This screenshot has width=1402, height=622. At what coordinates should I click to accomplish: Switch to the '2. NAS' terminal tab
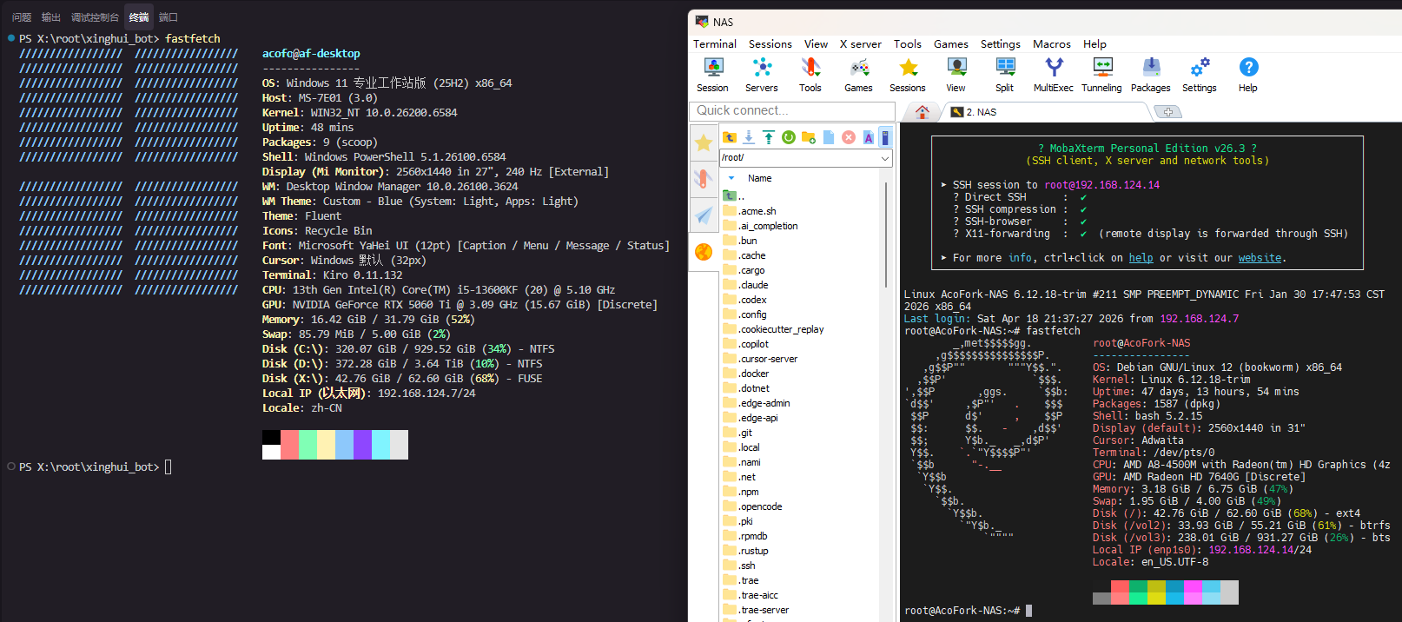coord(1046,112)
